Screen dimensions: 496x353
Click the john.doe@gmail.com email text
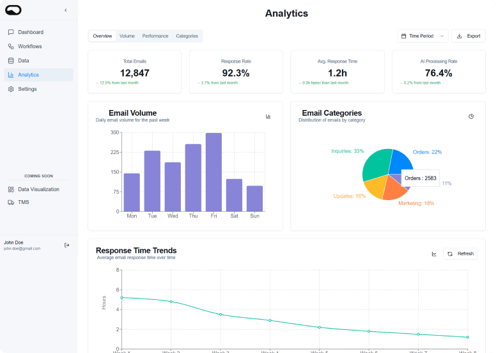coord(22,249)
